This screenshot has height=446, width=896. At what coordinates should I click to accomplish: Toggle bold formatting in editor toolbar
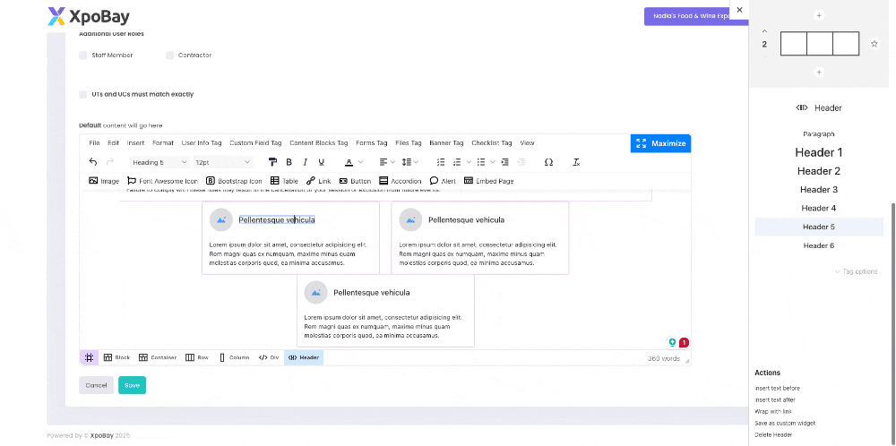[x=289, y=162]
